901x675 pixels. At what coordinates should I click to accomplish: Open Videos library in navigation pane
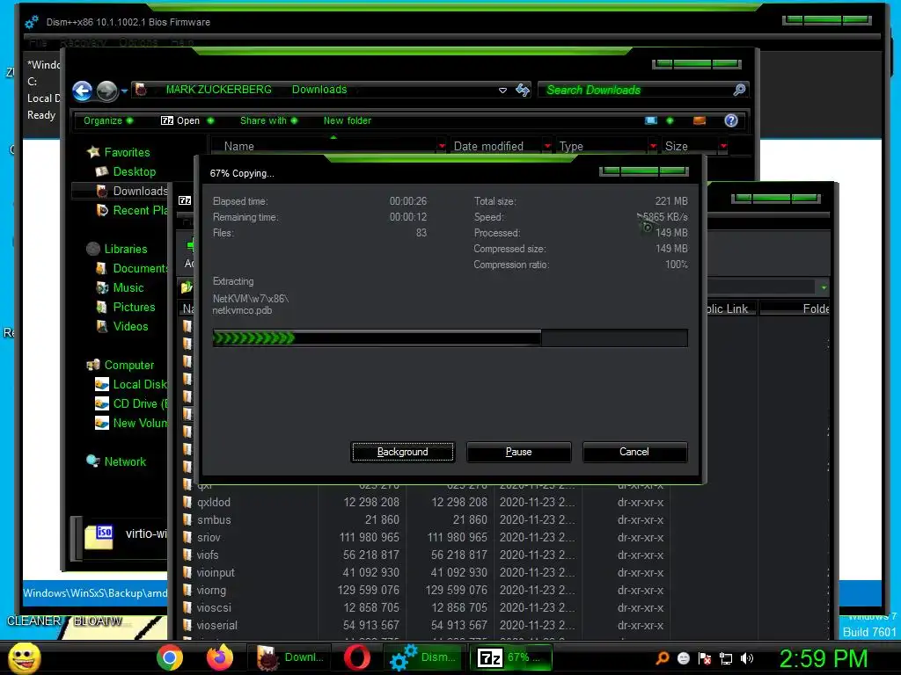(130, 326)
